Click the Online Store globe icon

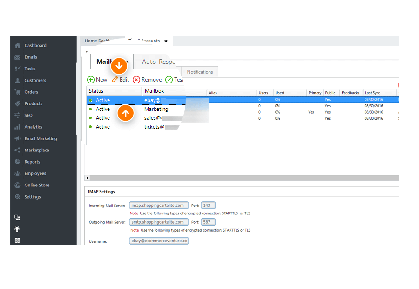(x=17, y=185)
